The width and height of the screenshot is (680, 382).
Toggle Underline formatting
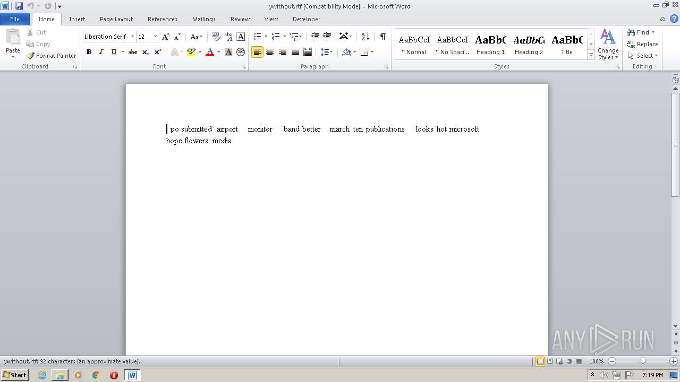pyautogui.click(x=113, y=52)
